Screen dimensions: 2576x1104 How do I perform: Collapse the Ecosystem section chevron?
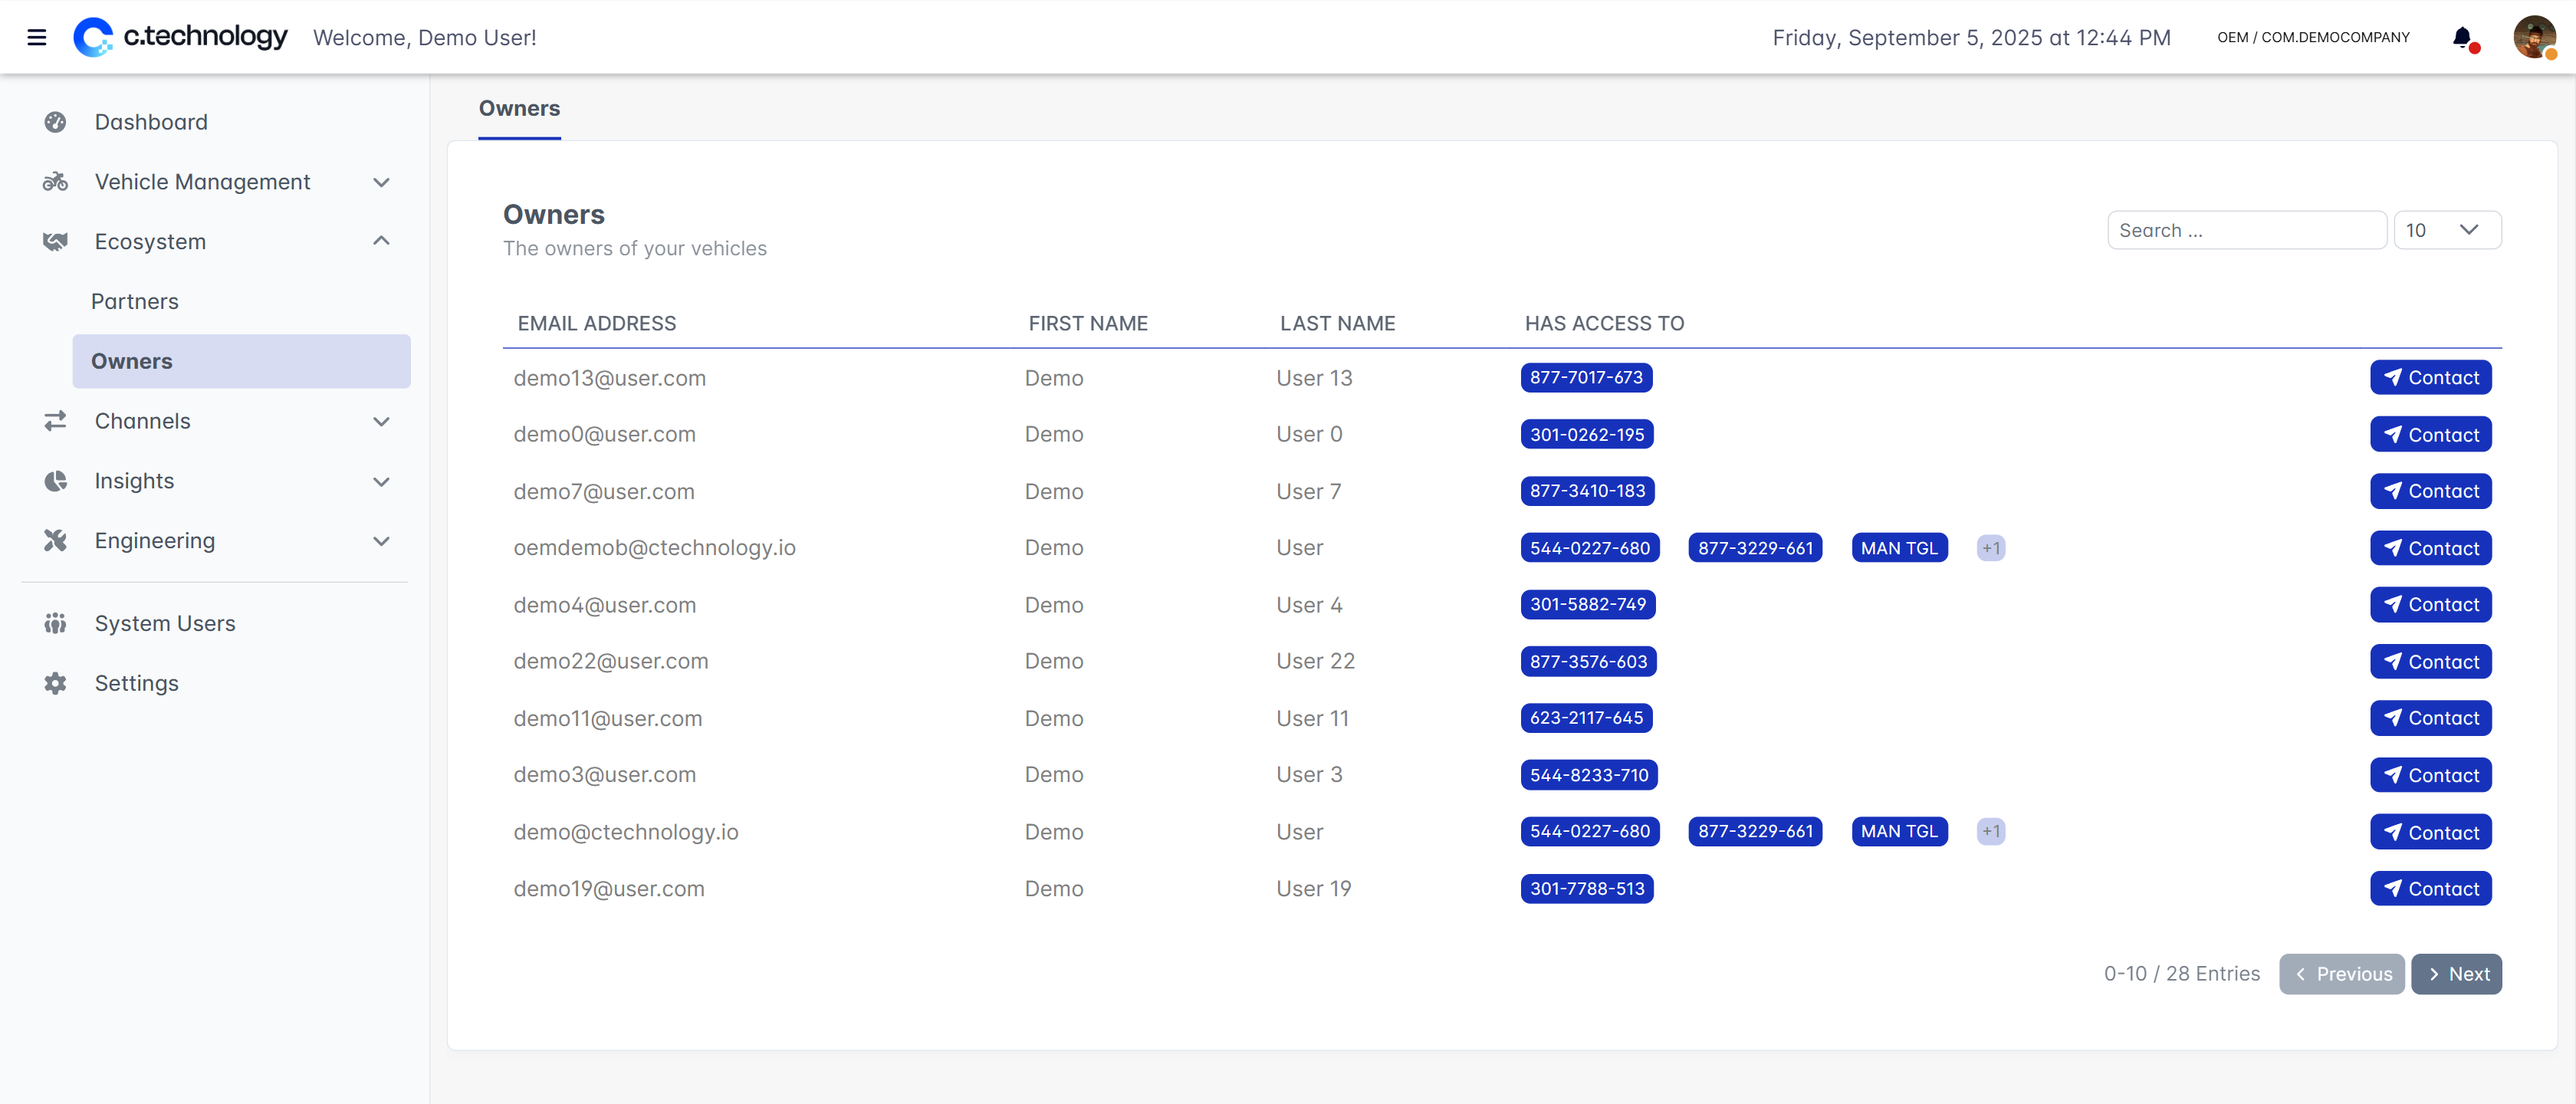[x=381, y=241]
